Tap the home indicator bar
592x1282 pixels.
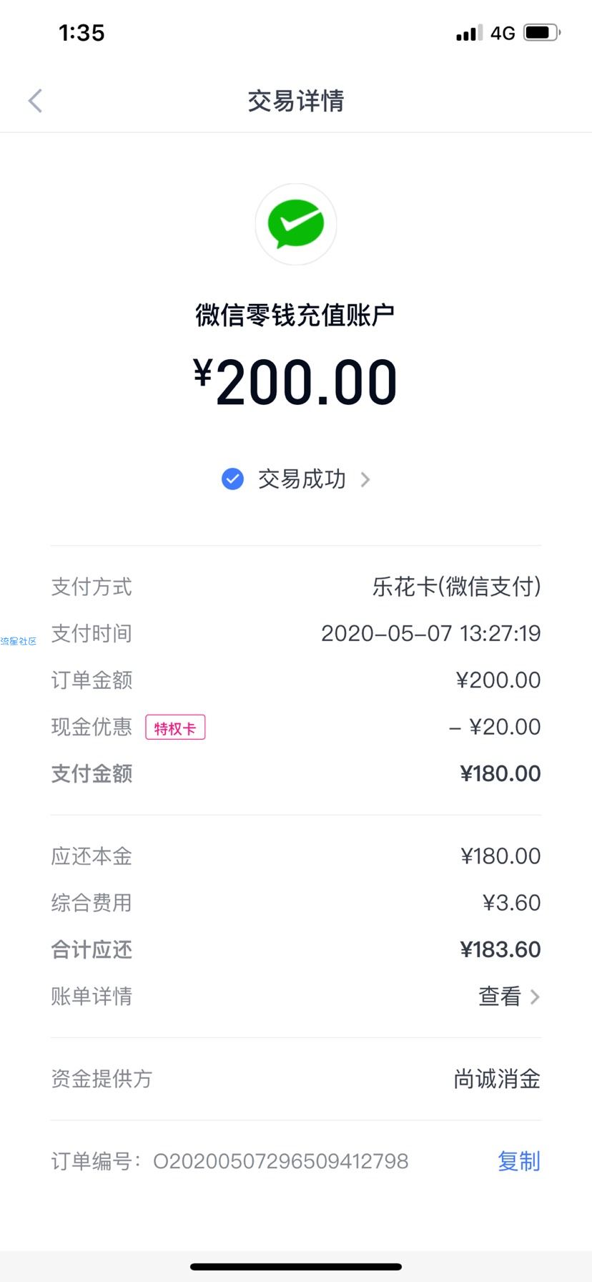coord(296,1267)
